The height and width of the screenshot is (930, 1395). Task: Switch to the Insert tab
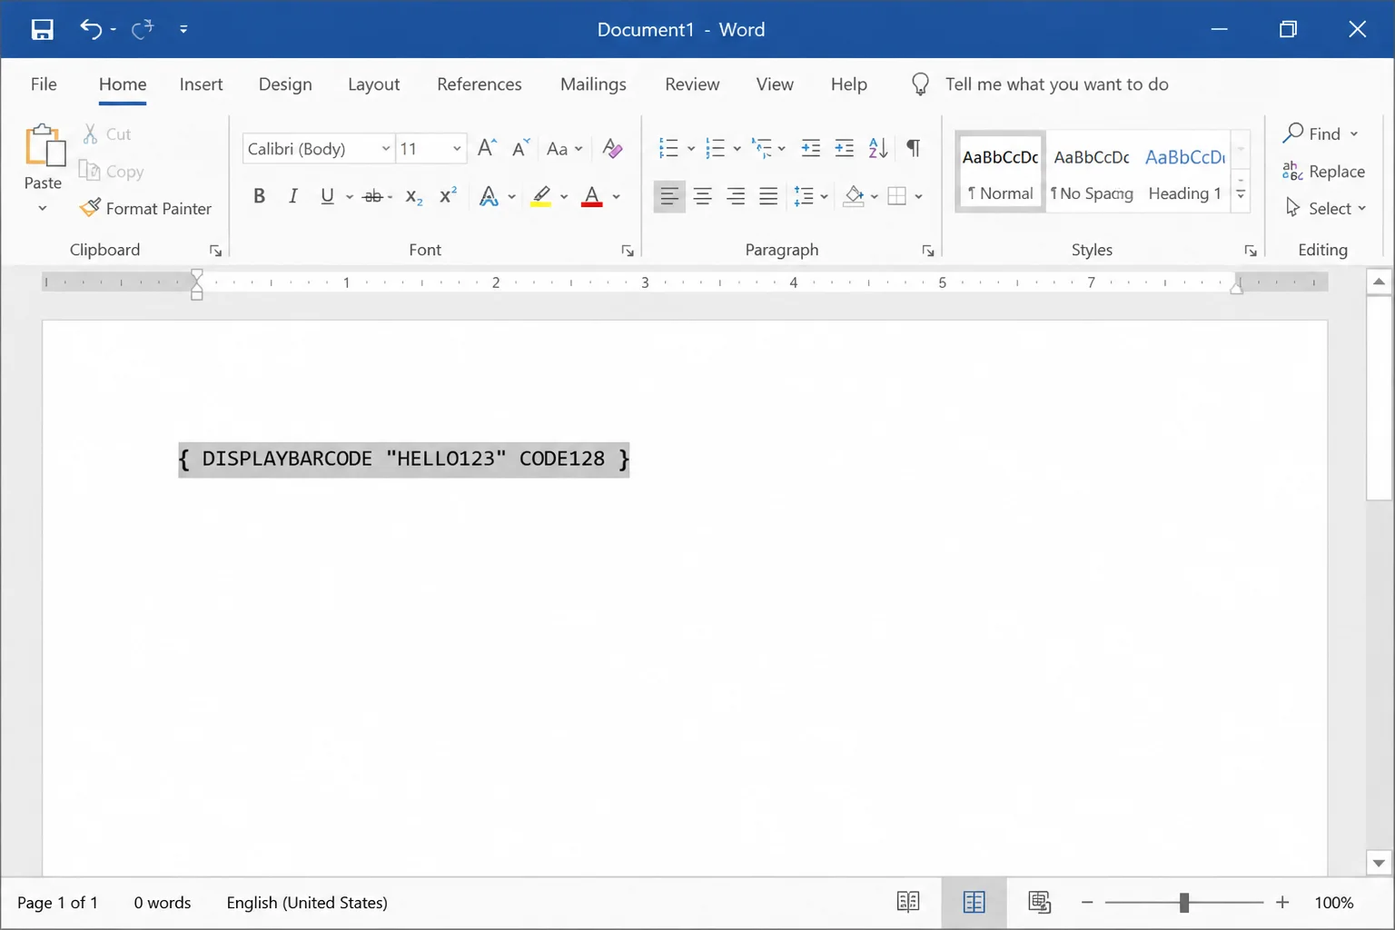tap(201, 84)
